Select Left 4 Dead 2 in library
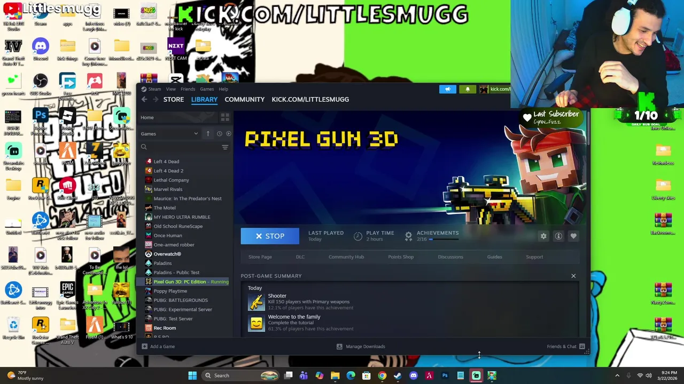This screenshot has width=684, height=384. 168,171
